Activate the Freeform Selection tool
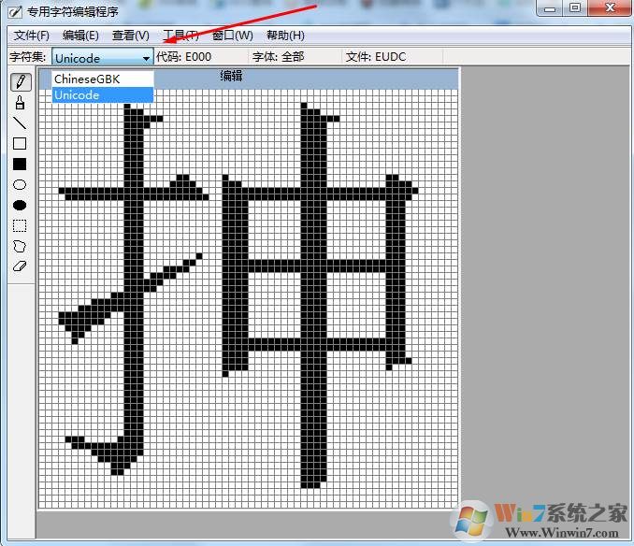 point(20,246)
